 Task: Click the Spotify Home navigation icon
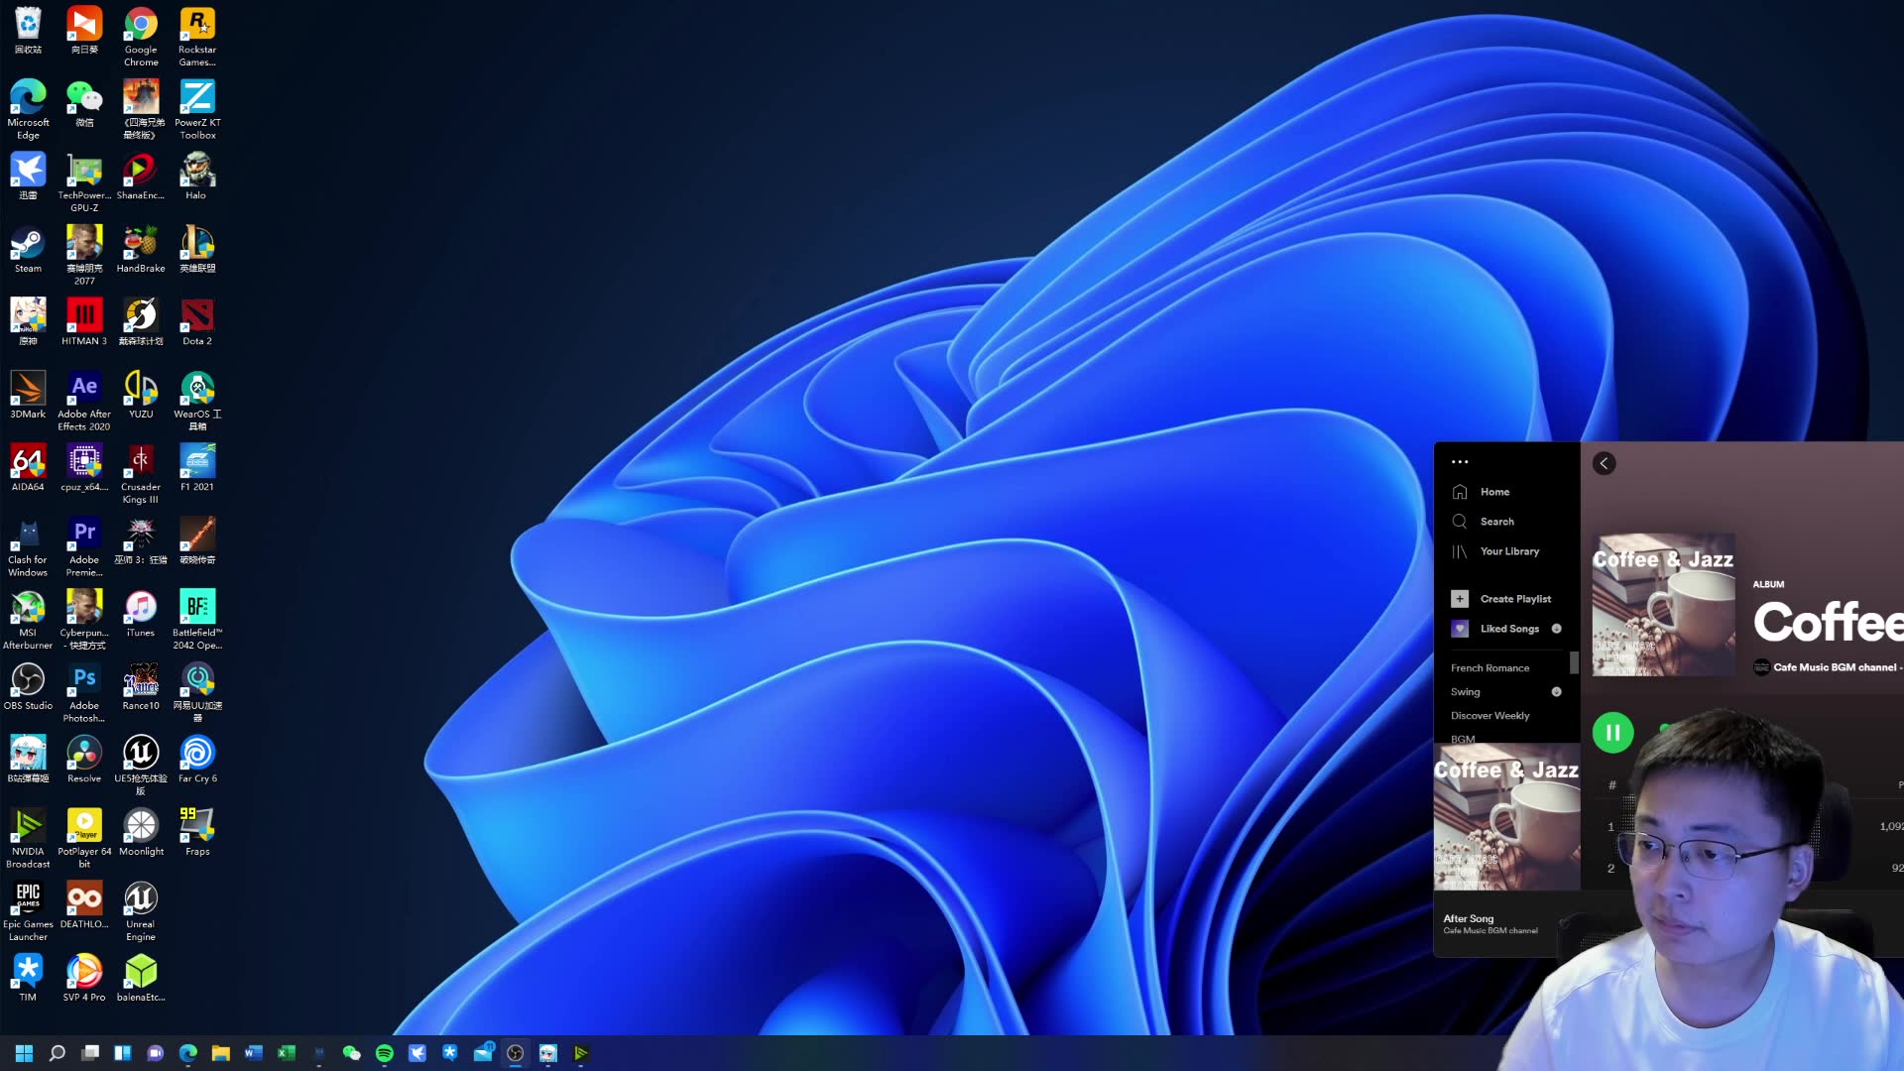click(1460, 492)
